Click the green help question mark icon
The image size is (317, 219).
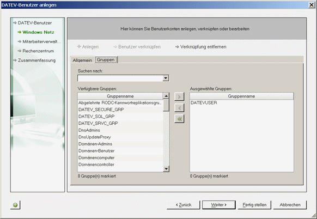15,205
